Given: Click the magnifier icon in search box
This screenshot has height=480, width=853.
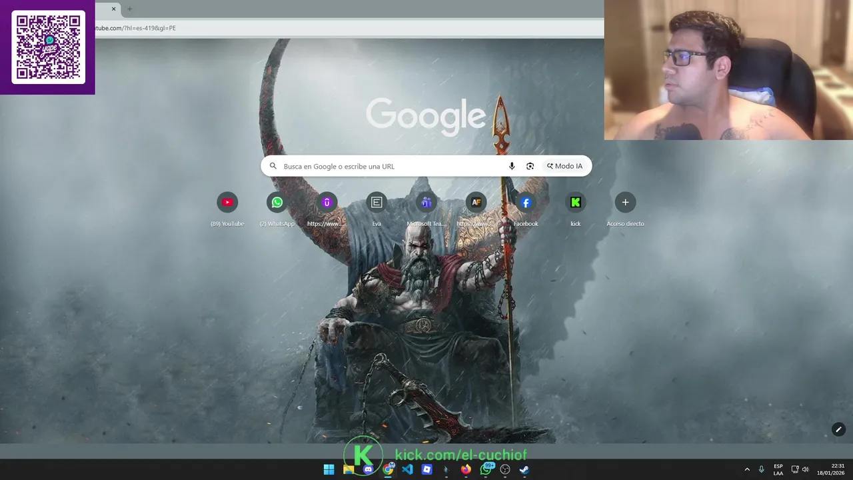Looking at the screenshot, I should 273,166.
